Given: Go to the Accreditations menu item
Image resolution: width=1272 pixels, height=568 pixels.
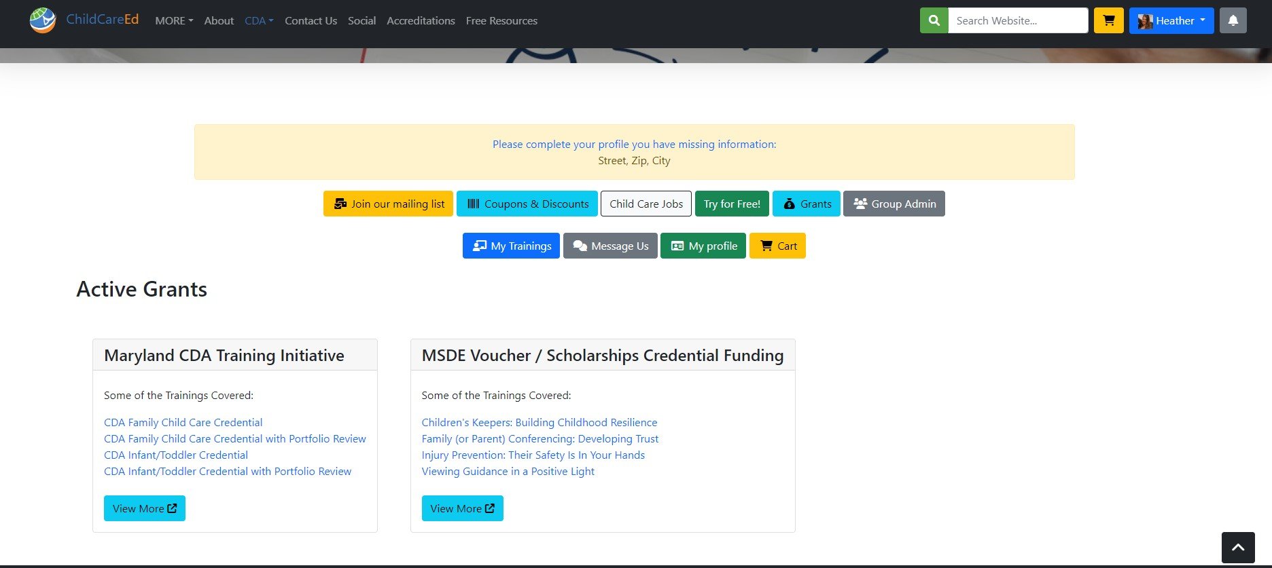Looking at the screenshot, I should click(x=421, y=21).
